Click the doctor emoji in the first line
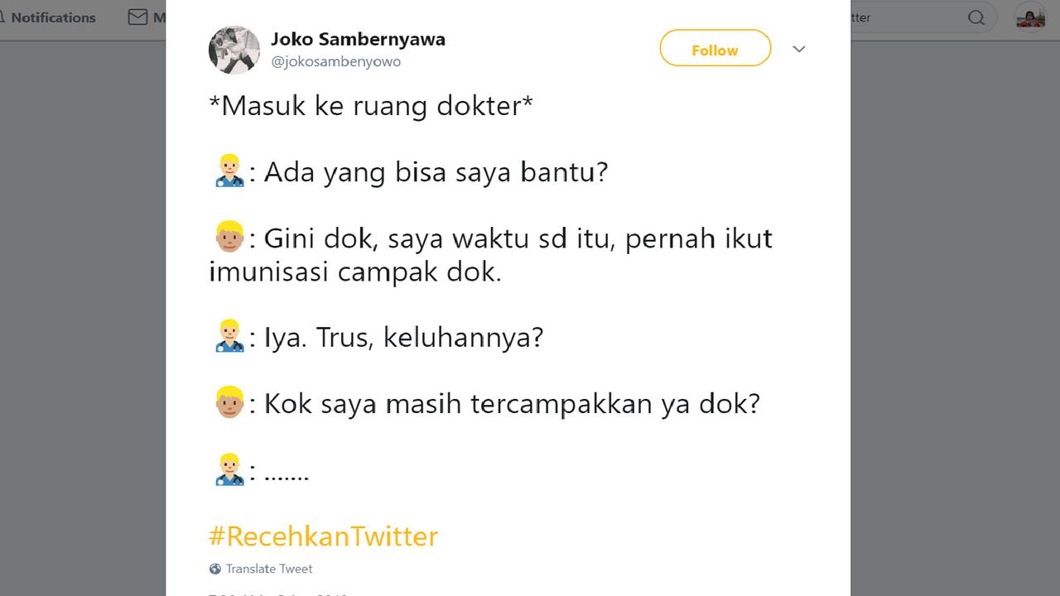This screenshot has height=596, width=1060. [229, 171]
